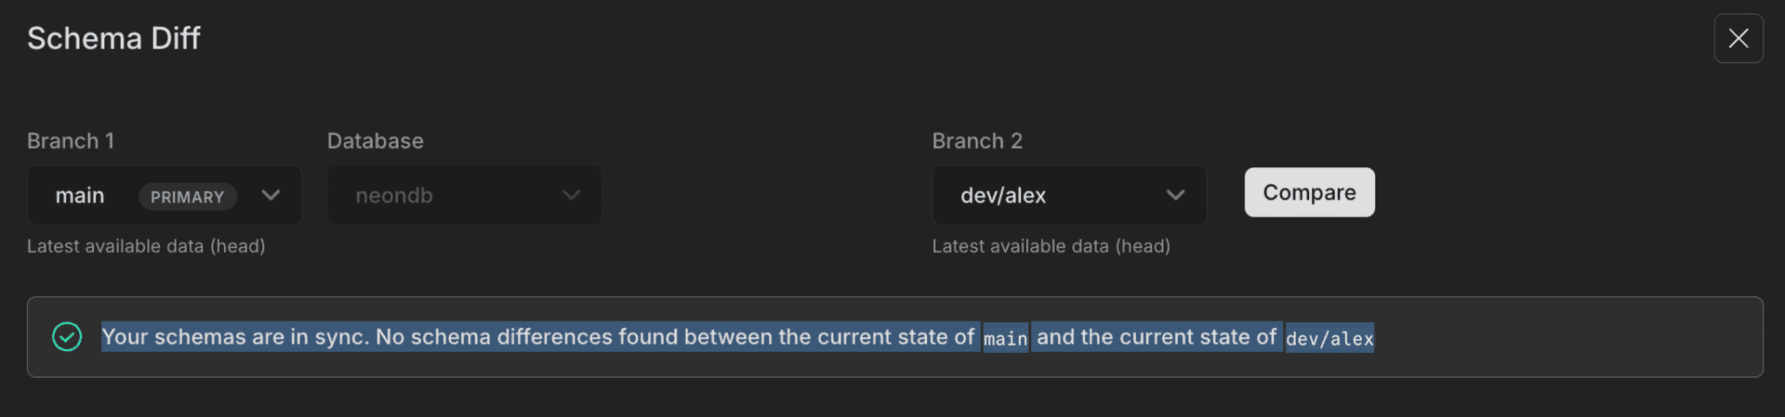Click the chevron beside dev/alex
This screenshot has height=417, width=1785.
pos(1175,195)
